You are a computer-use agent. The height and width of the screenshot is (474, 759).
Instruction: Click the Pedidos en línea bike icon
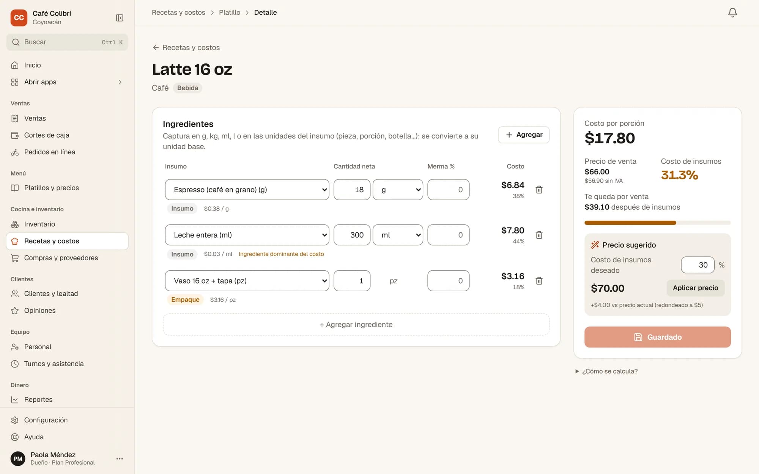click(15, 152)
